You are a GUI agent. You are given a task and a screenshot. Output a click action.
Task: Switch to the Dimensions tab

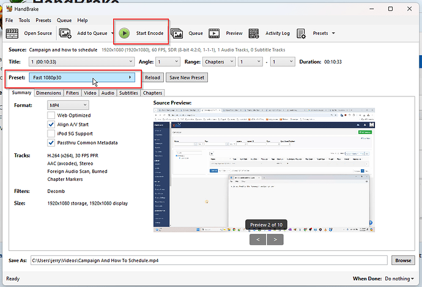tap(49, 93)
